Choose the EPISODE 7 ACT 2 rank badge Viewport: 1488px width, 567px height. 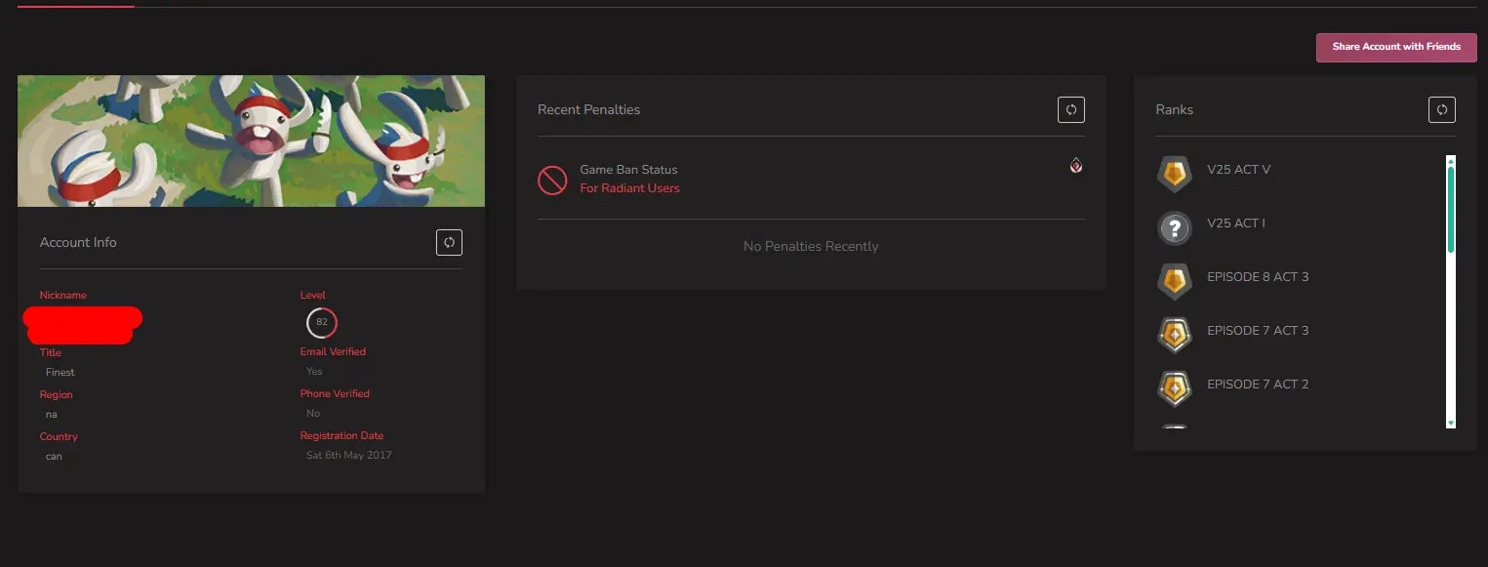pyautogui.click(x=1174, y=389)
